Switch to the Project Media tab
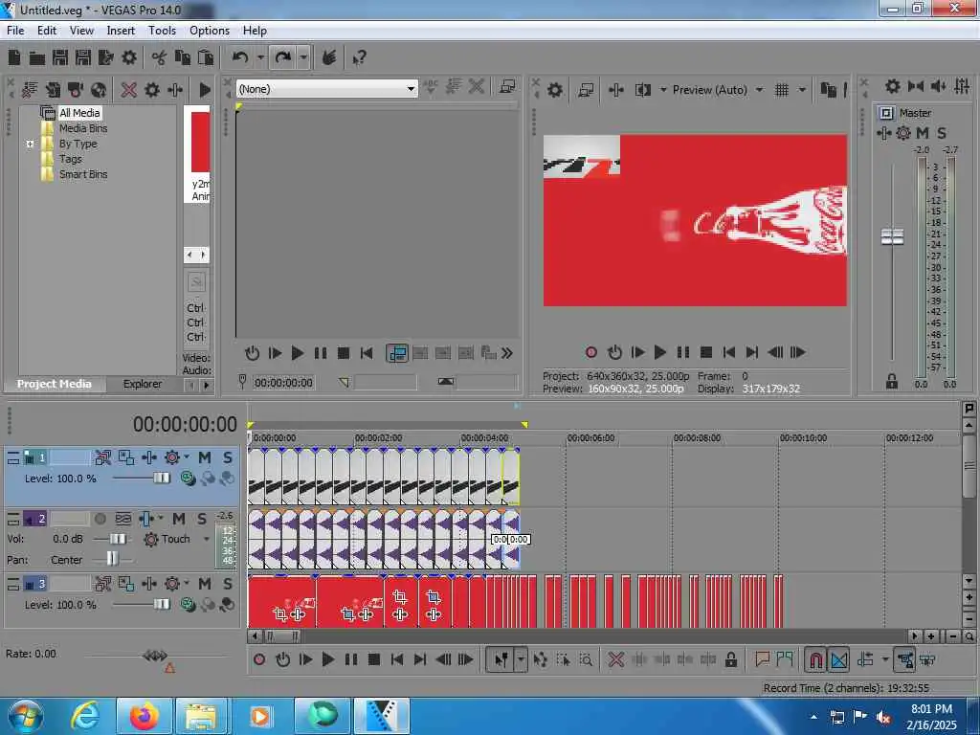The width and height of the screenshot is (980, 735). tap(54, 384)
